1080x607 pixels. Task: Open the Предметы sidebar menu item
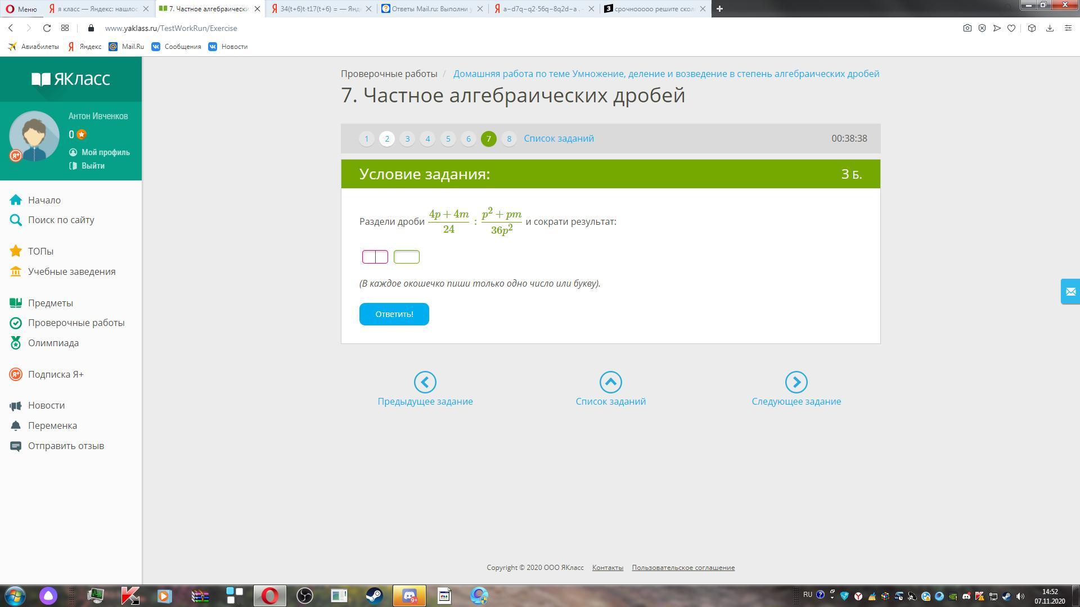pyautogui.click(x=51, y=303)
